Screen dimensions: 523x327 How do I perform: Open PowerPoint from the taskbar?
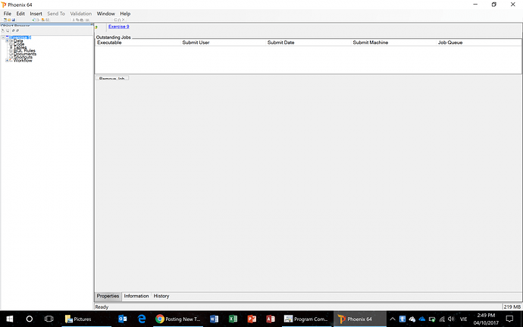pyautogui.click(x=252, y=319)
